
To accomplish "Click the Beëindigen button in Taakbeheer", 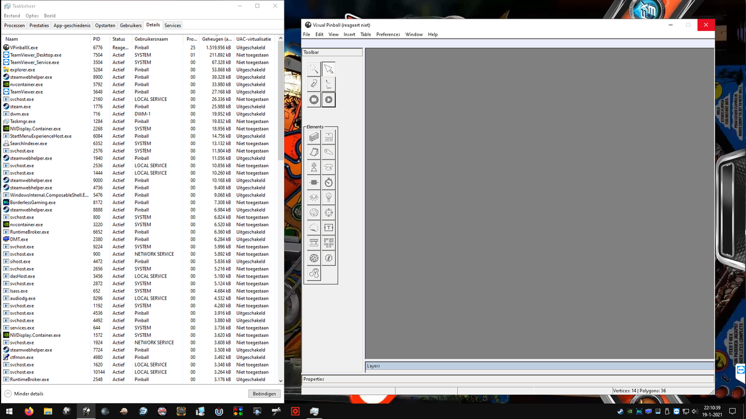I will click(264, 394).
